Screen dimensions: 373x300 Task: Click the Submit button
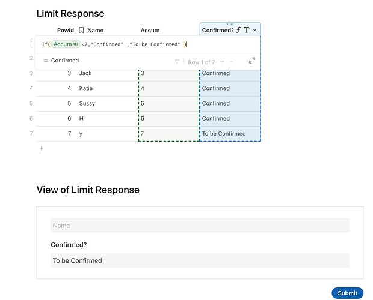tap(347, 293)
